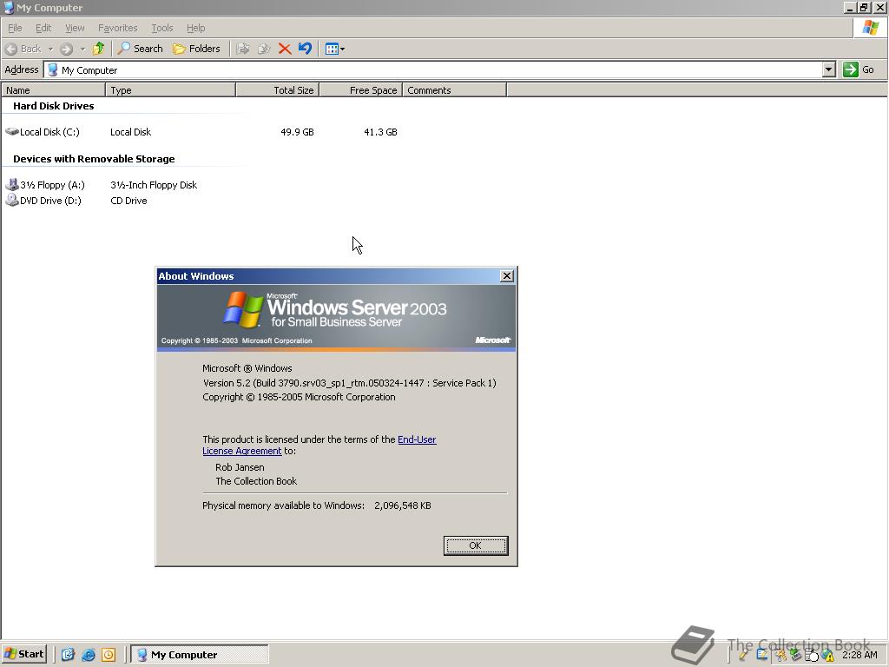Click the Hard Disk Drives group heading
This screenshot has width=889, height=667.
(53, 106)
